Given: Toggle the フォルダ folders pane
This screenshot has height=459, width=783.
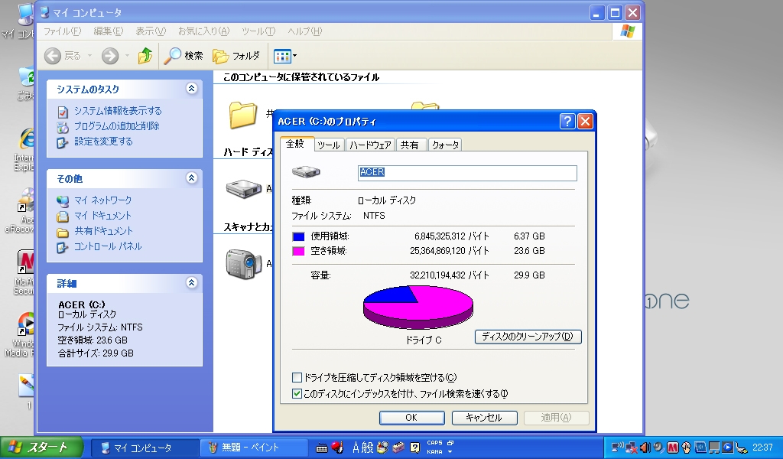Looking at the screenshot, I should click(236, 56).
